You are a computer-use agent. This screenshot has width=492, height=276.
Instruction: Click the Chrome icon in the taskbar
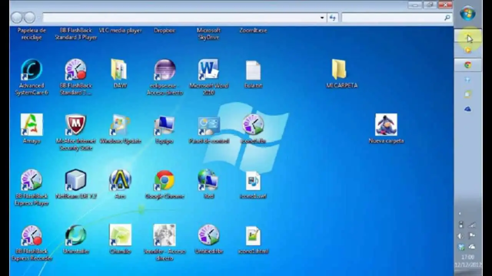(x=468, y=65)
